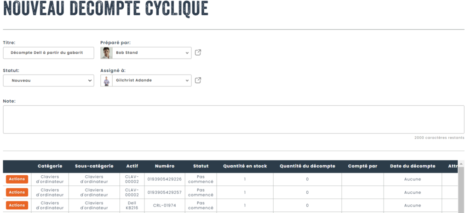Expand the Assigné à dropdown
The width and height of the screenshot is (471, 213).
(x=187, y=81)
